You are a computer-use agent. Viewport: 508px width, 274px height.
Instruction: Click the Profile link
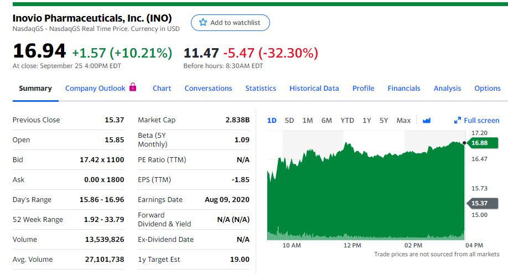[x=363, y=89]
